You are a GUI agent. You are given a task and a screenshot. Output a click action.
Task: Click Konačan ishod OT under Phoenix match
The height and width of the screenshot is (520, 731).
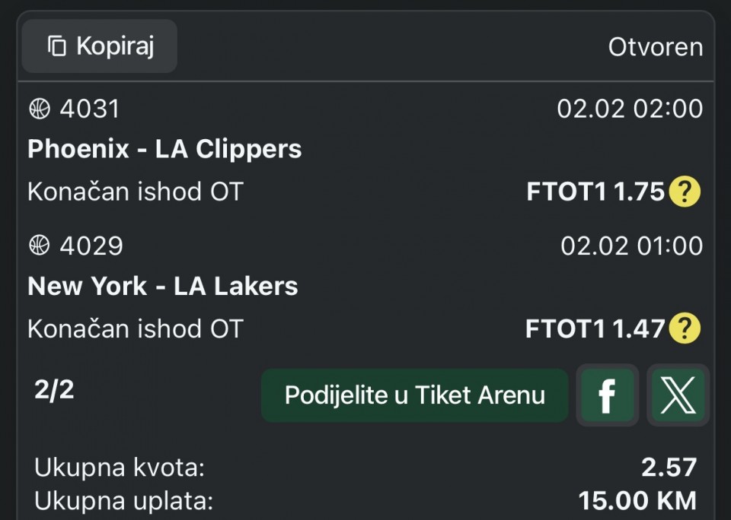click(x=135, y=192)
